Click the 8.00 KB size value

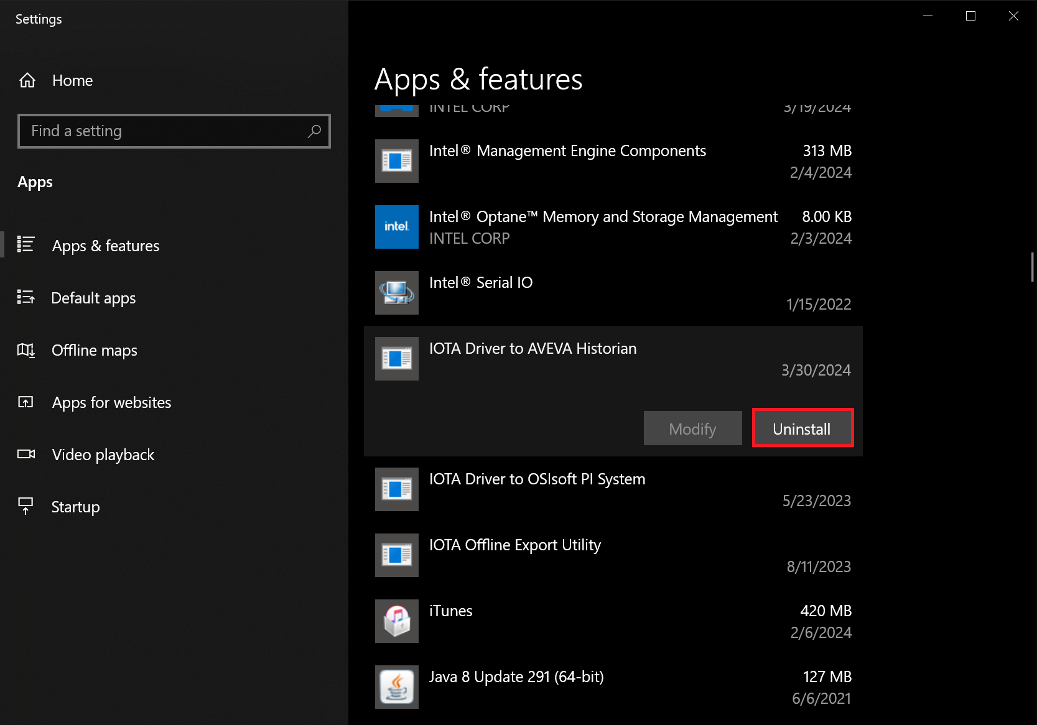(x=827, y=216)
